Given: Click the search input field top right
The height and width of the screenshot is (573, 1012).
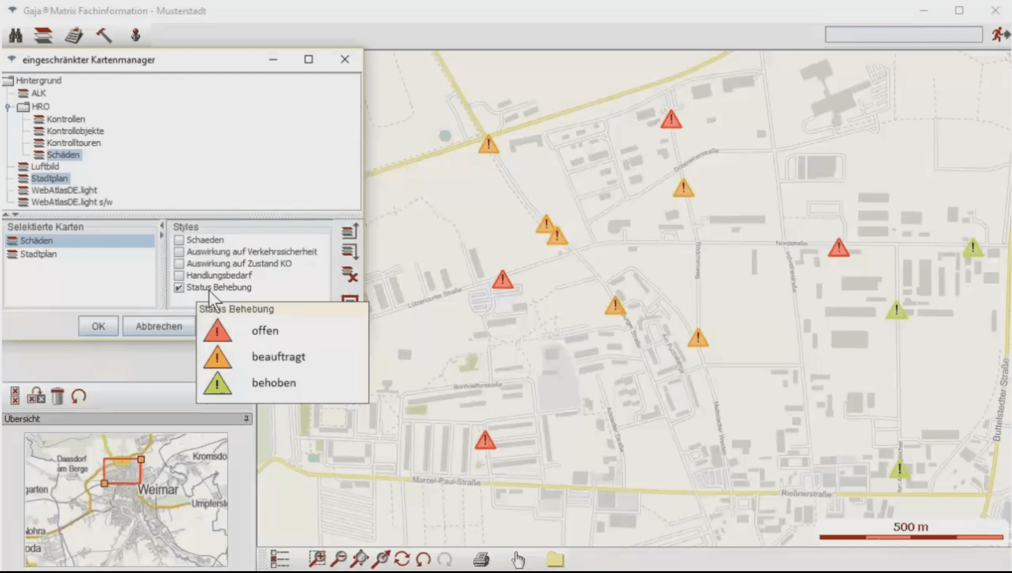Looking at the screenshot, I should pos(903,35).
